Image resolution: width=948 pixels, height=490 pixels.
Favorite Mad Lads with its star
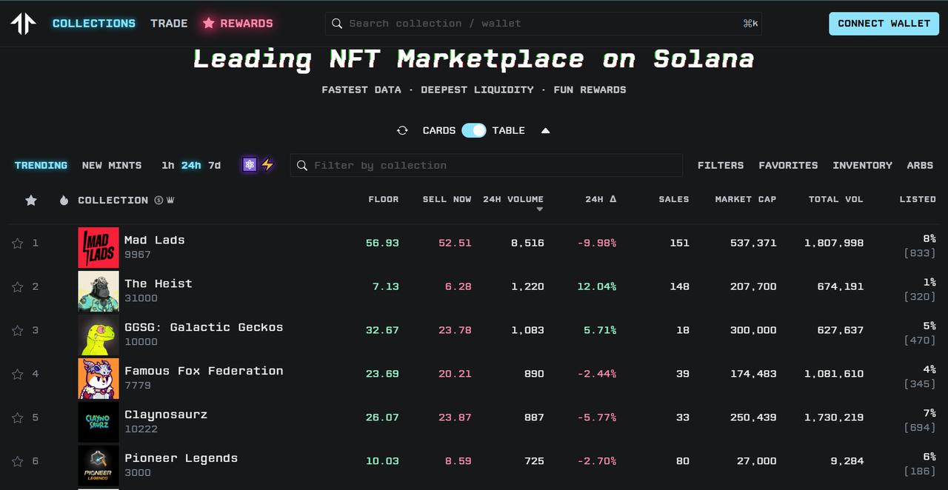18,244
